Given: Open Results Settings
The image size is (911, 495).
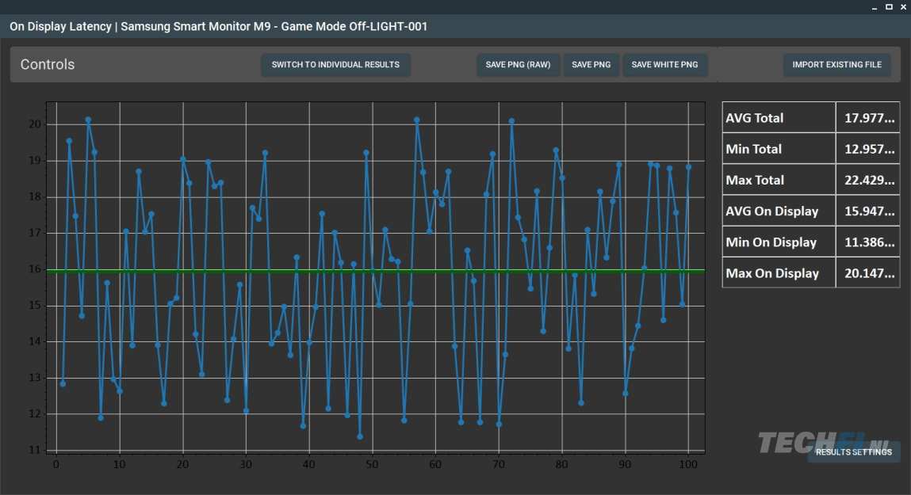Looking at the screenshot, I should coord(853,451).
